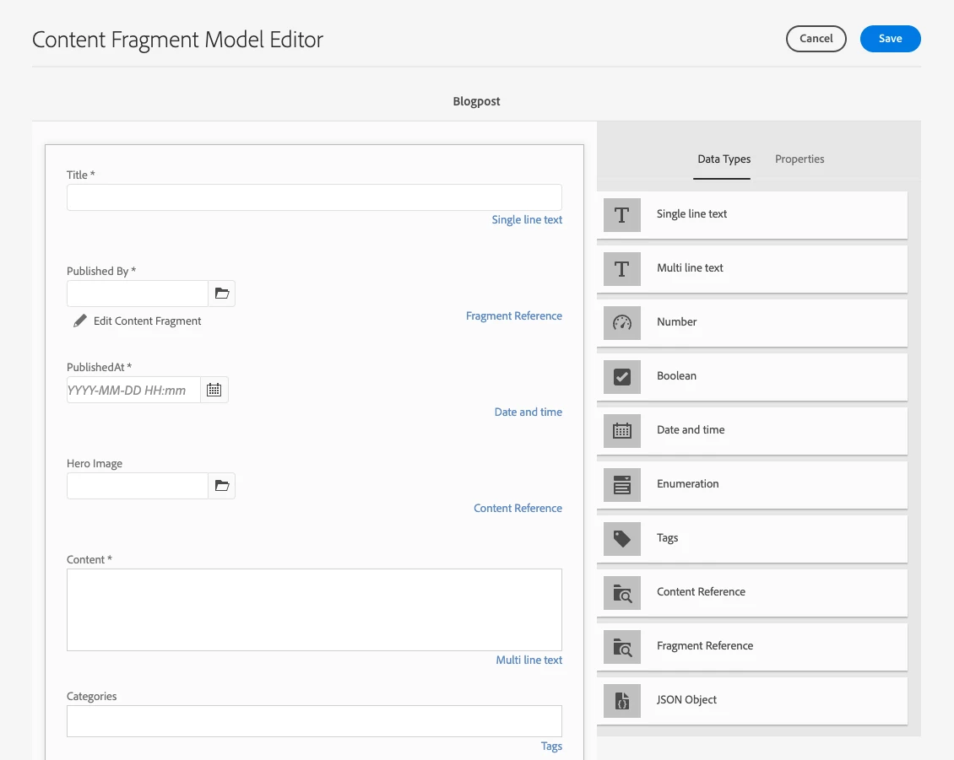
Task: Select the Data Types tab
Action: [x=724, y=159]
